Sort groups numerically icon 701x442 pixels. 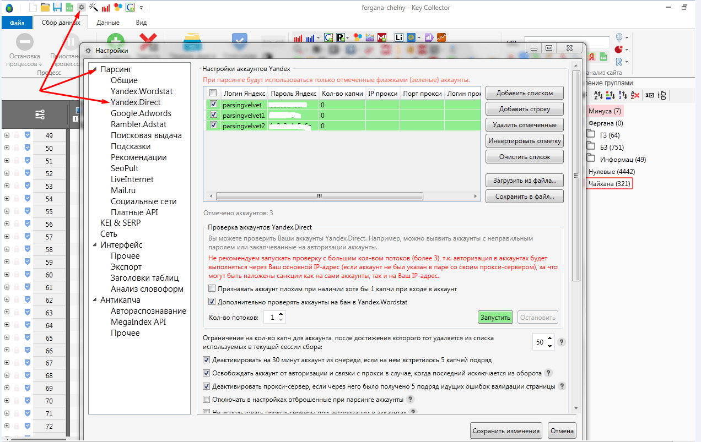[x=622, y=95]
